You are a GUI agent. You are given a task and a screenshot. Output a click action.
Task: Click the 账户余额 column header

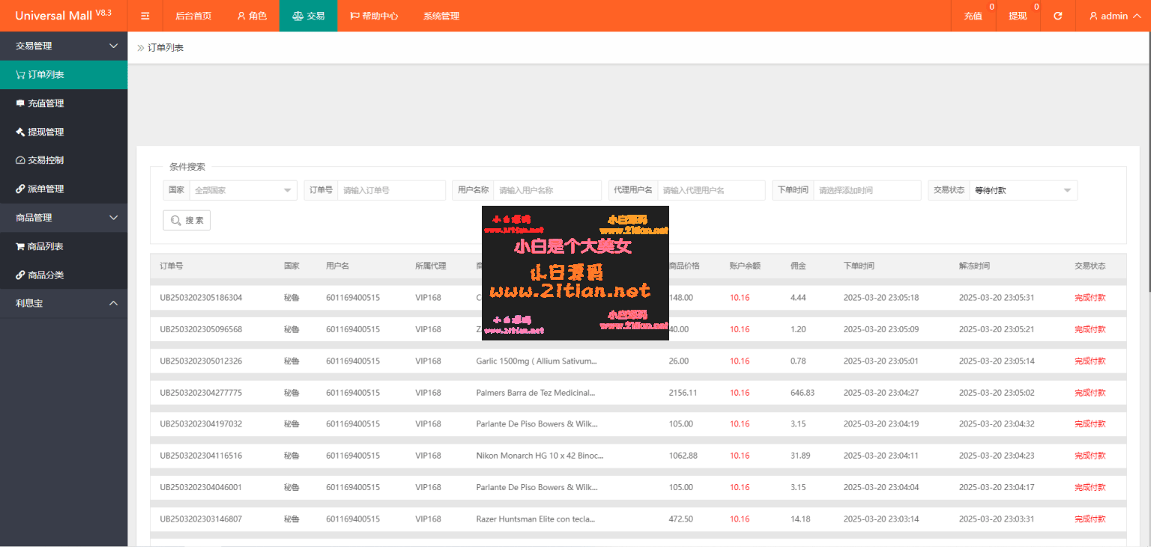(745, 266)
